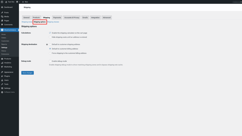Open the Dashboard sidebar icon

click(2, 7)
